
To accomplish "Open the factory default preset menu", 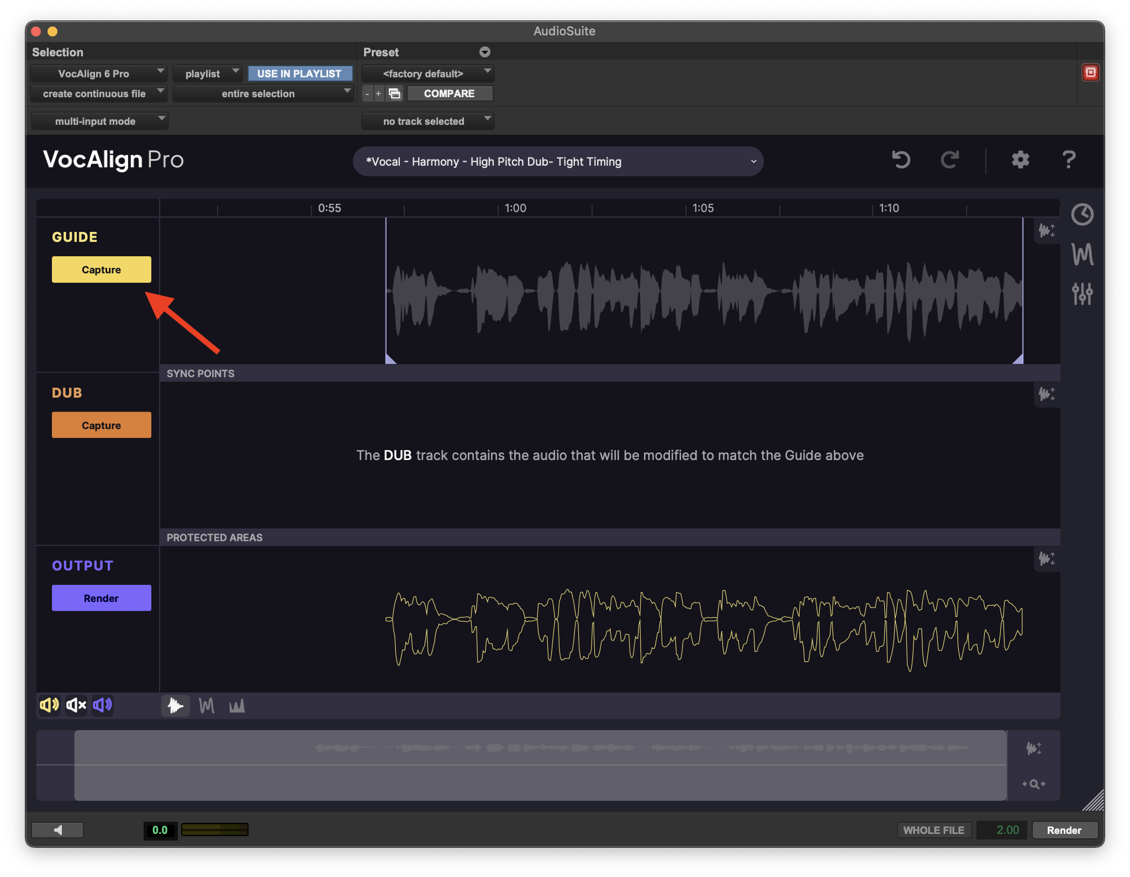I will coord(427,73).
